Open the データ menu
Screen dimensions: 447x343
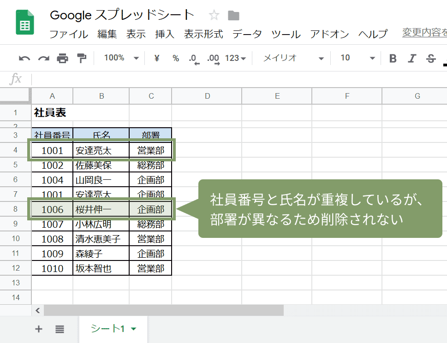tap(247, 34)
